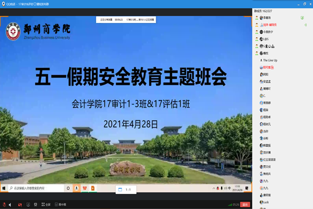313x209 pixels.
Task: Click the QQ penguin tray icon
Action: (218, 188)
